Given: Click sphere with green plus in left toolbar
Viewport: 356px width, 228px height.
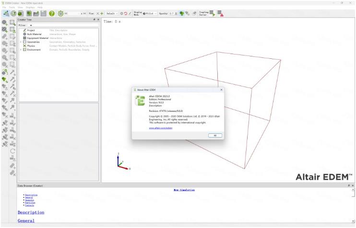Looking at the screenshot, I should (x=4, y=22).
